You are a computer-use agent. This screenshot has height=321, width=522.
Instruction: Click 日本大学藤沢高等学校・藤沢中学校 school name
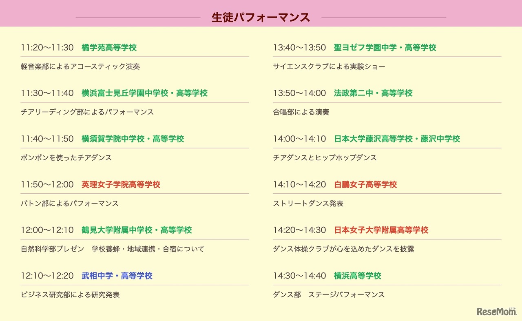(397, 139)
